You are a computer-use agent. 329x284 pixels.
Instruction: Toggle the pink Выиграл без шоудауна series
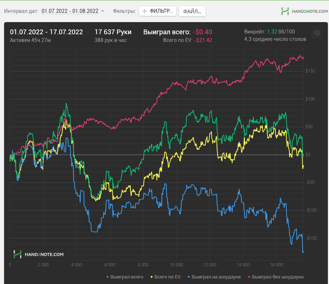[276, 277]
